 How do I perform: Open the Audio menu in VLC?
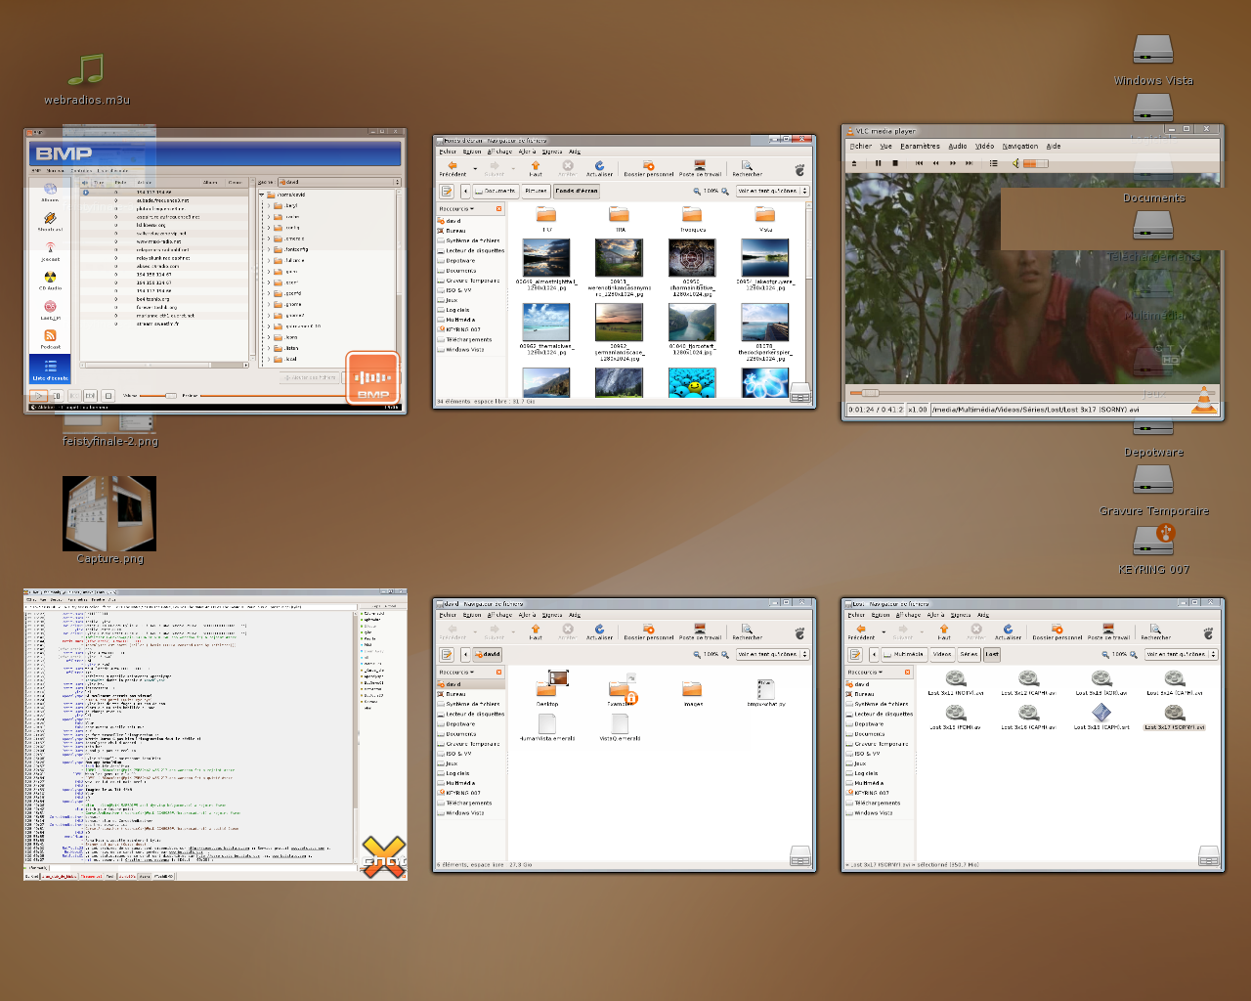click(957, 146)
